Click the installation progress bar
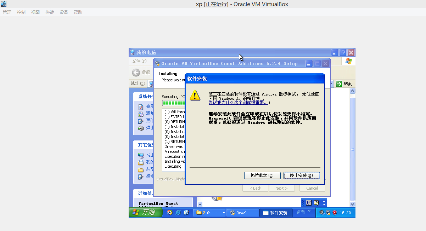This screenshot has width=426, height=231. [x=174, y=103]
